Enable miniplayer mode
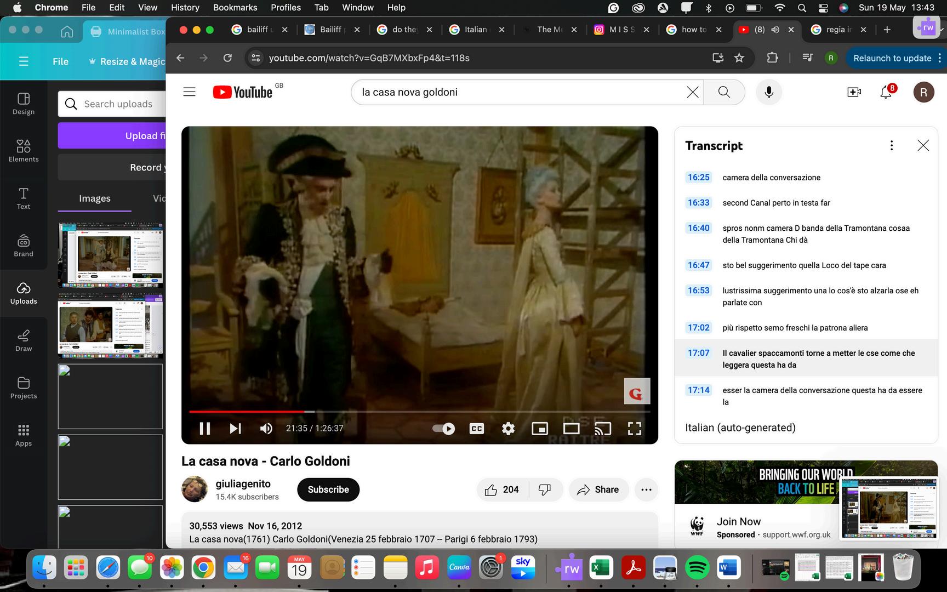The image size is (947, 592). click(540, 429)
